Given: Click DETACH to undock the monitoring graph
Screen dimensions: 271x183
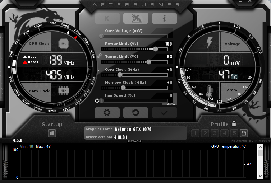Looking at the screenshot, I should (x=134, y=141).
